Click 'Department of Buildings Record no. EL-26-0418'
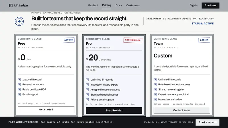The height and width of the screenshot is (128, 228). 180,18
